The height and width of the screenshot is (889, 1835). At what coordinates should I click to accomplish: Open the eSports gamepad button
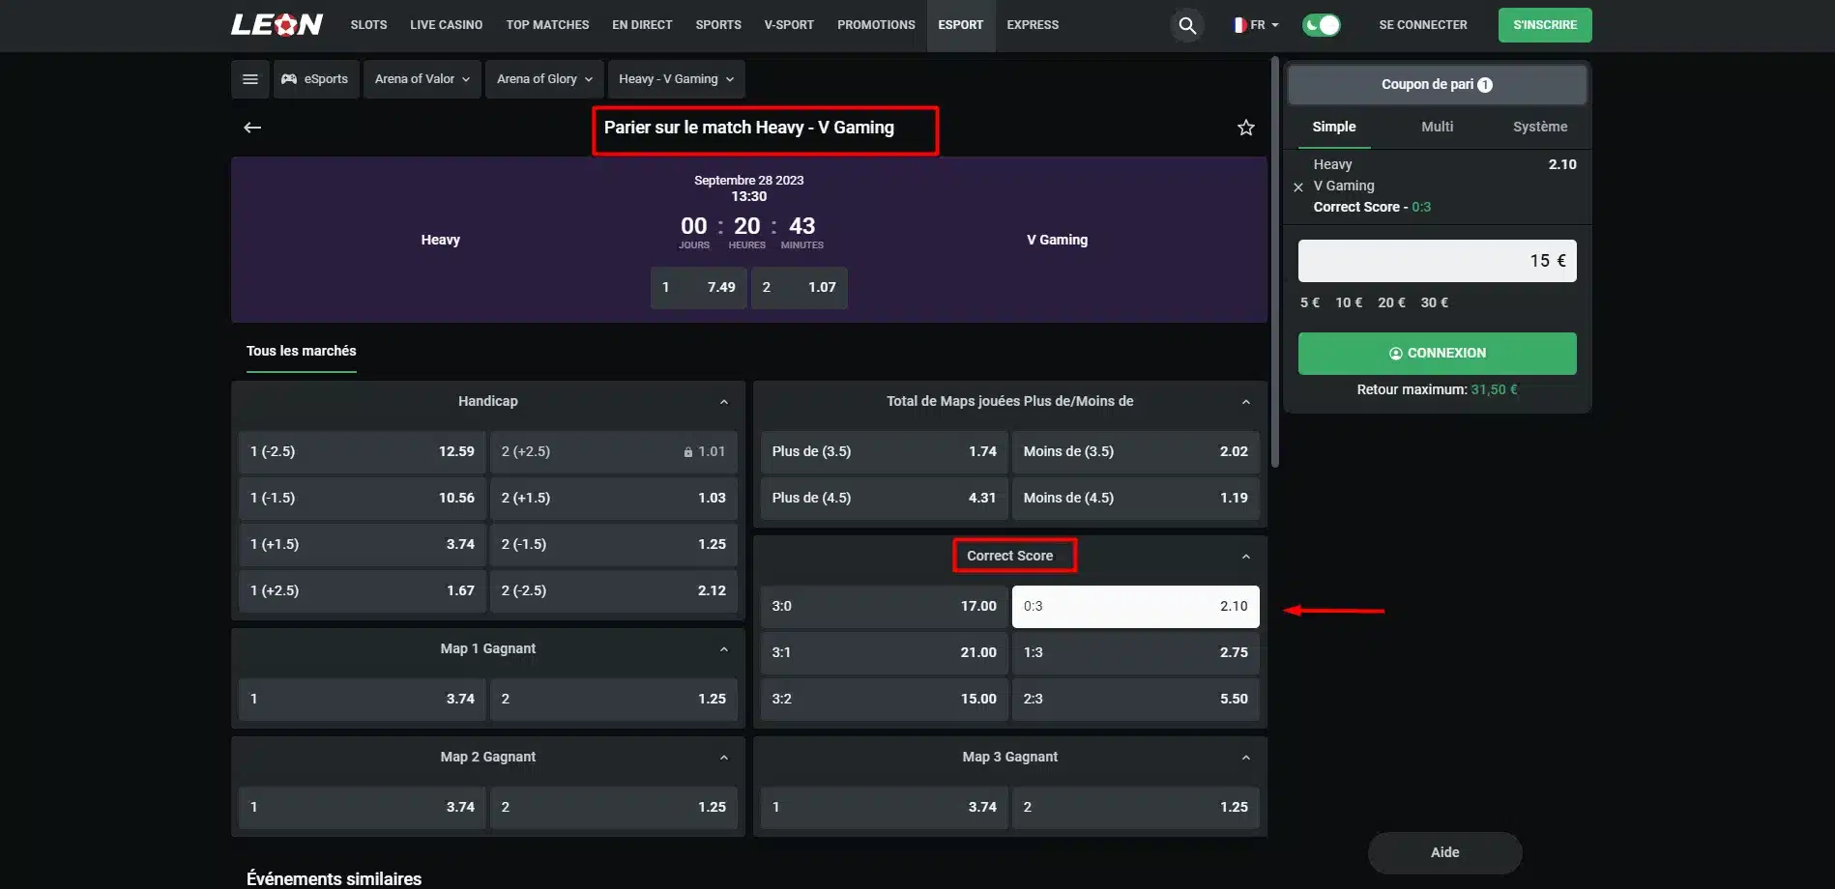[x=316, y=79]
